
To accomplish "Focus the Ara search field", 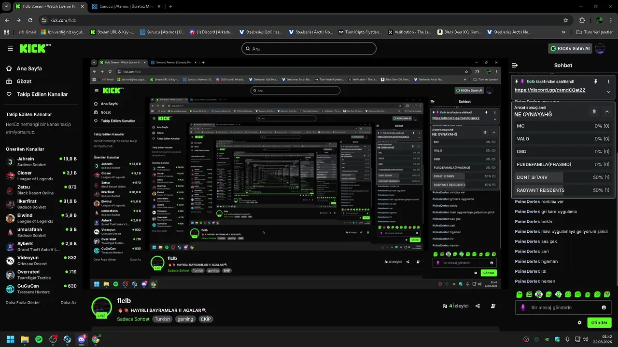I will tap(309, 49).
